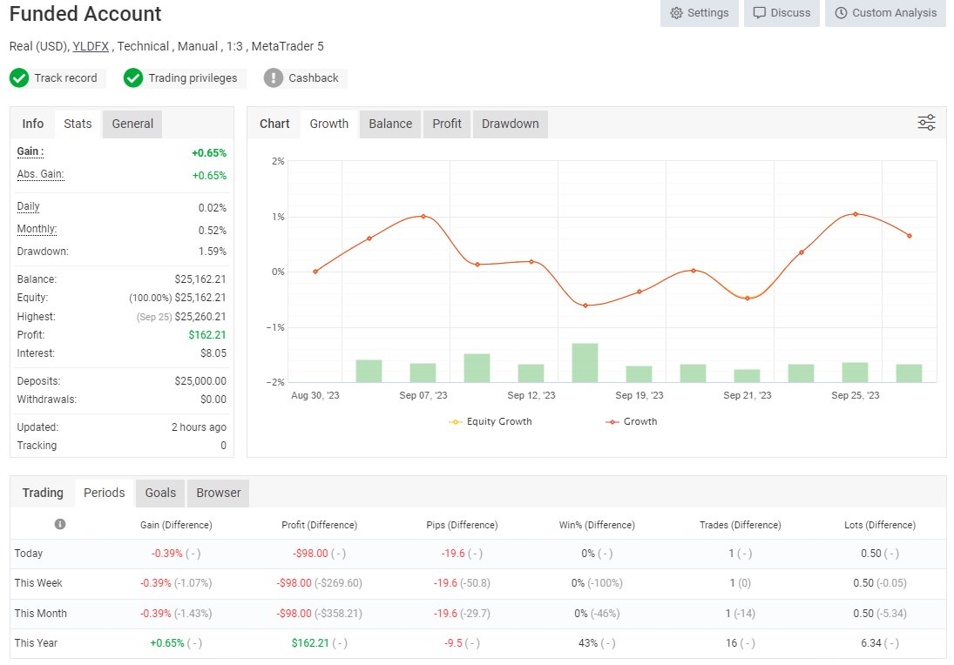The height and width of the screenshot is (665, 954).
Task: Click the Sep 25 growth peak point
Action: point(856,214)
